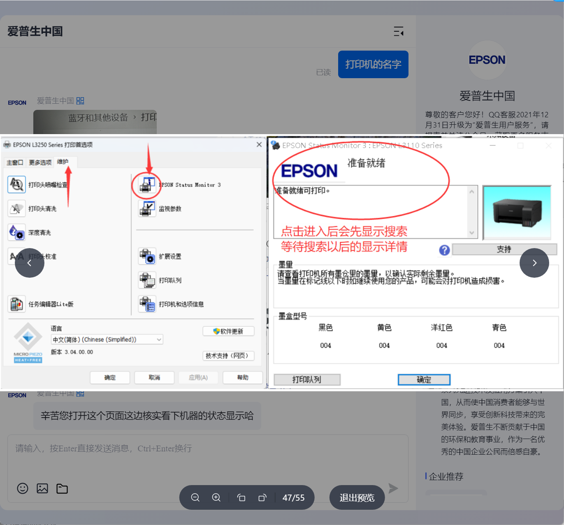Click 黑色 ink label

click(326, 328)
